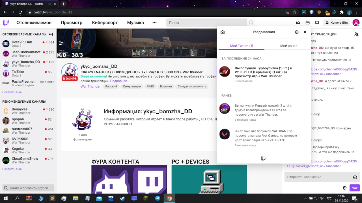
Task: Open File Explorer from taskbar
Action: point(76,198)
